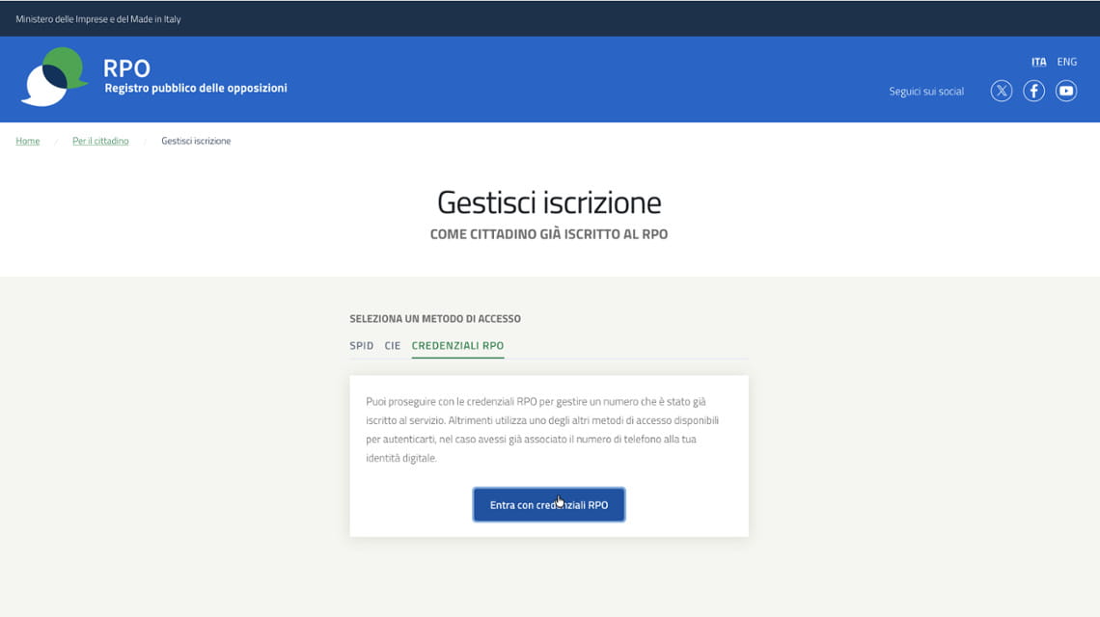Image resolution: width=1100 pixels, height=617 pixels.
Task: Go to Home breadcrumb link
Action: pyautogui.click(x=27, y=141)
